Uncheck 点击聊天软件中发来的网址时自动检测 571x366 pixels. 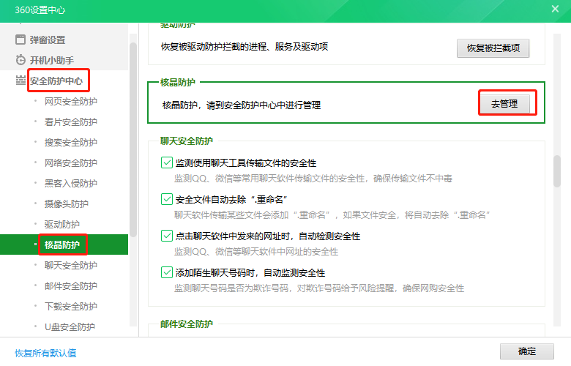[166, 236]
